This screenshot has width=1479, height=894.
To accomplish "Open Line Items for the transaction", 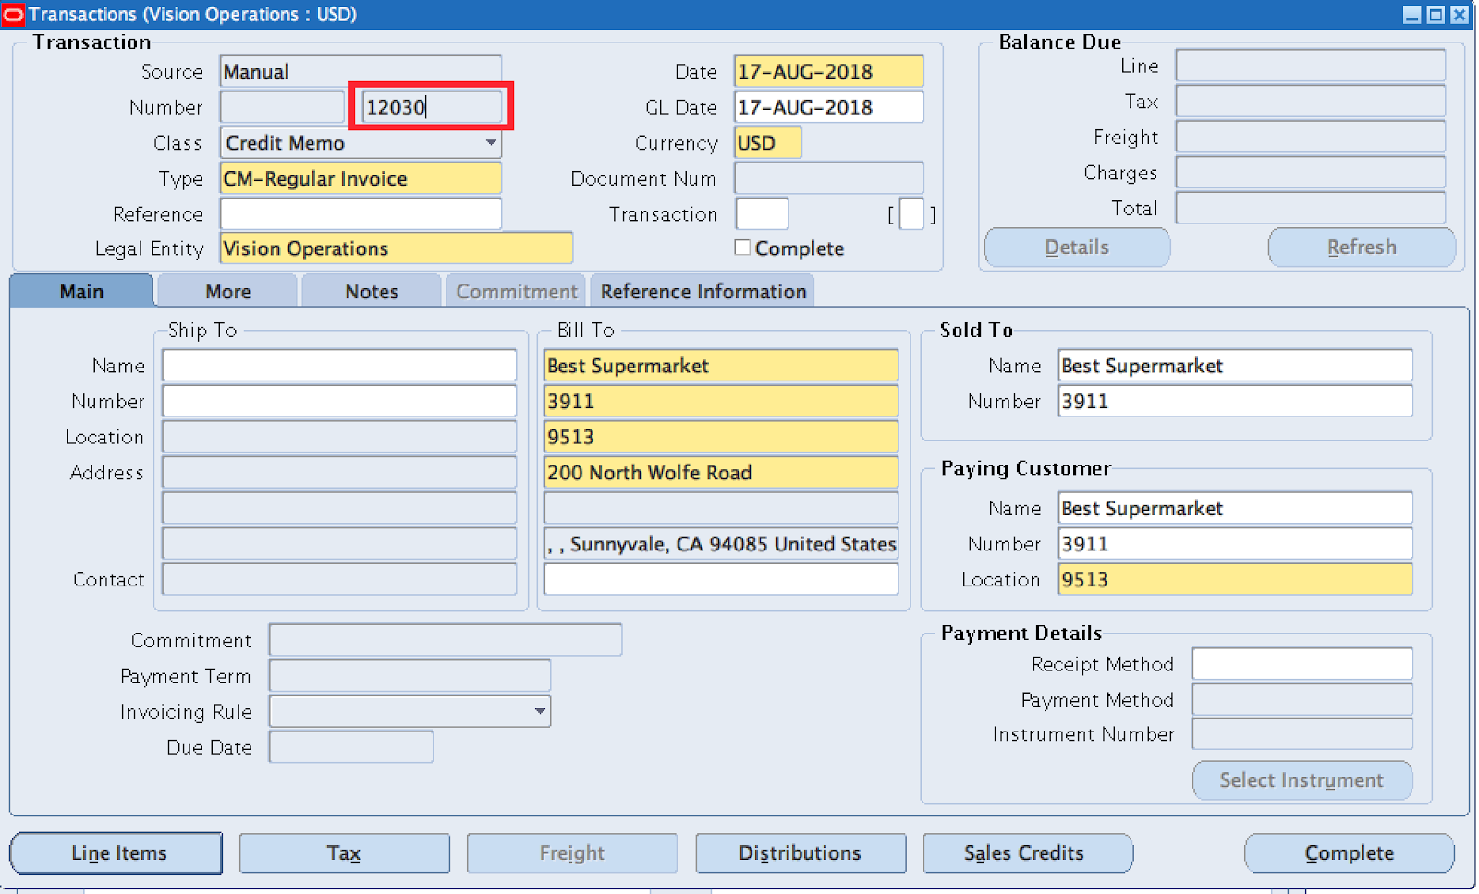I will coord(116,852).
